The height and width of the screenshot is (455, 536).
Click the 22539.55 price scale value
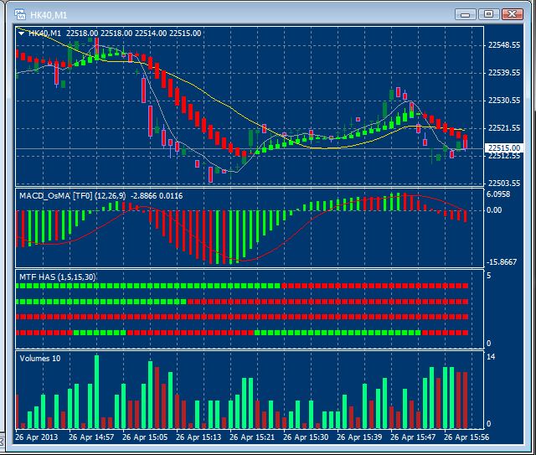[x=504, y=73]
